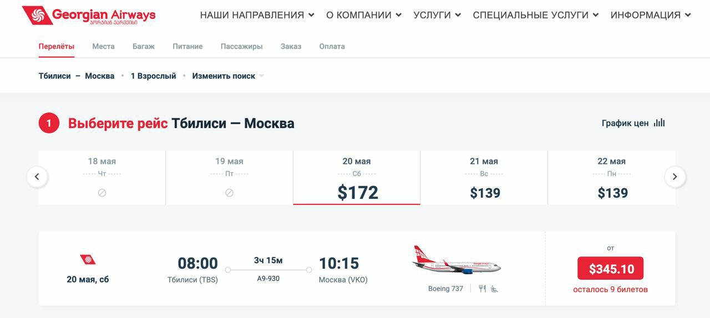Viewport: 710px width, 318px height.
Task: Switch to the Багаж step tab
Action: [144, 47]
